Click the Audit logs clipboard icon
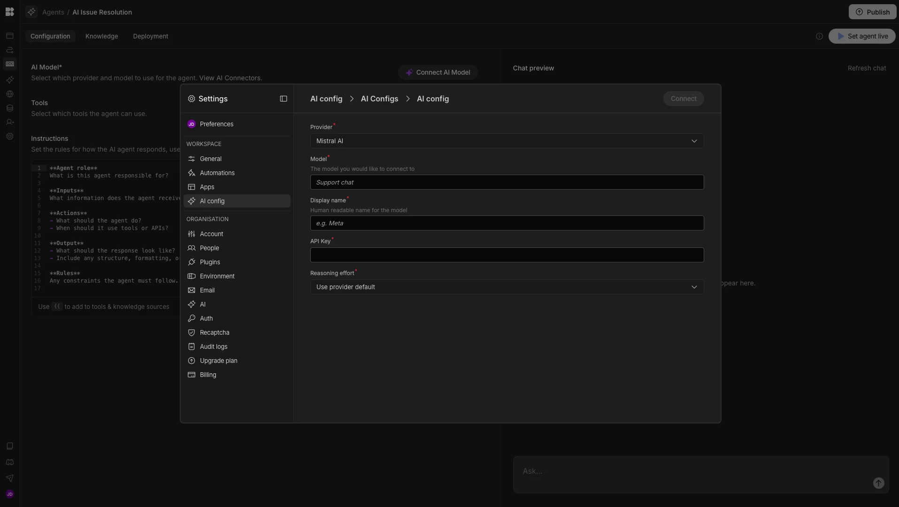The image size is (899, 507). point(192,346)
